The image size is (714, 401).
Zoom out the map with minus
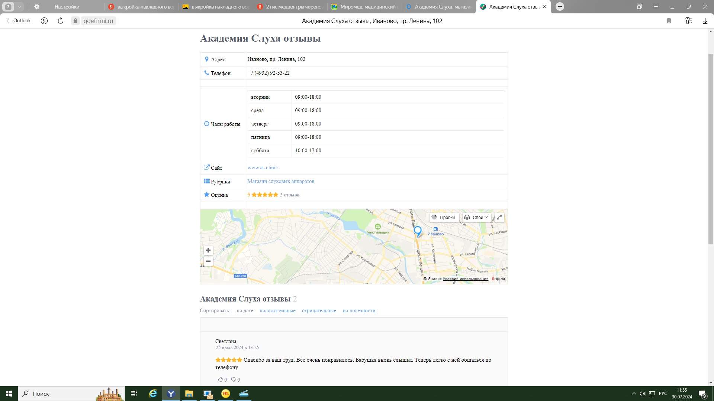click(208, 261)
